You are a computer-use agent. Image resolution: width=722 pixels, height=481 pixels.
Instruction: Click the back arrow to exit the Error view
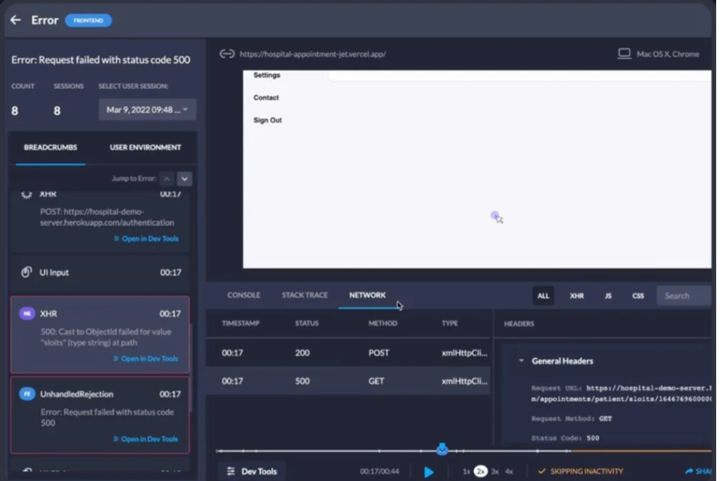click(15, 20)
